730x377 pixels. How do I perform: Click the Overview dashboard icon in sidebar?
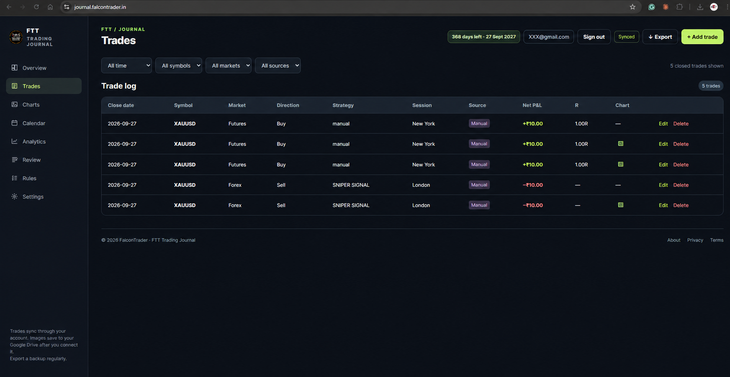(15, 68)
